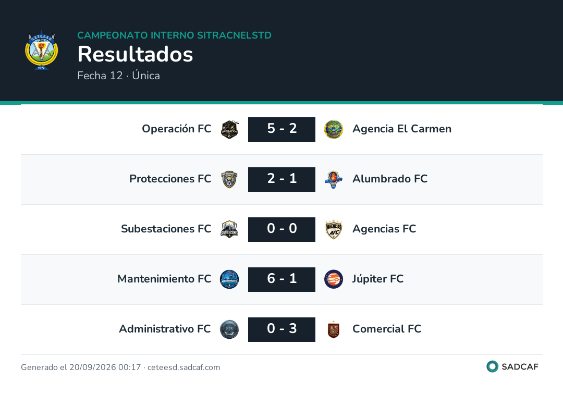Open the Mantenimiento FC round badge
Screen dimensions: 563x394
point(229,279)
